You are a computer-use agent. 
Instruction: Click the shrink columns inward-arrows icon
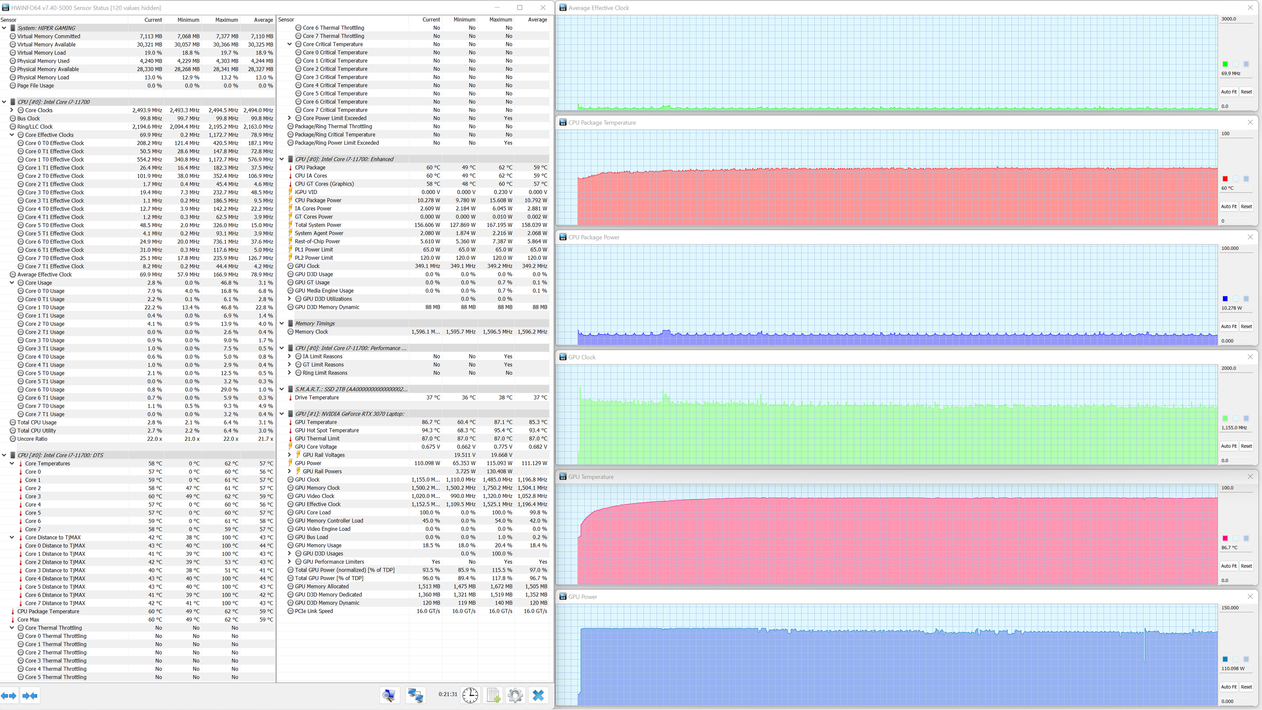click(x=30, y=696)
